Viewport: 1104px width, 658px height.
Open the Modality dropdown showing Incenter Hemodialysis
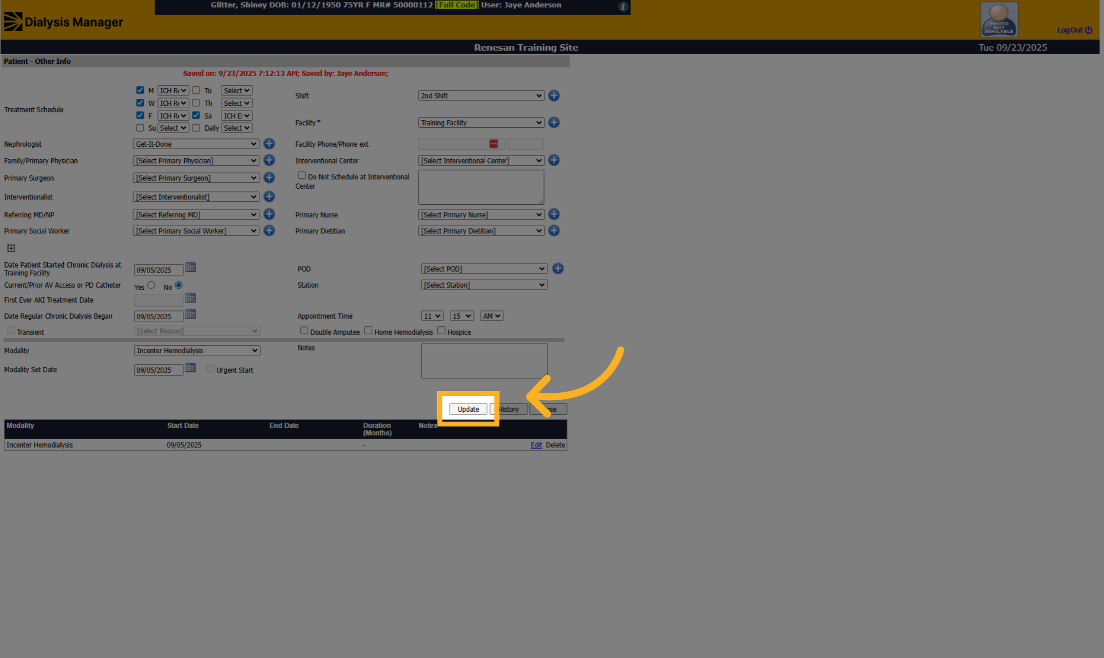point(197,350)
